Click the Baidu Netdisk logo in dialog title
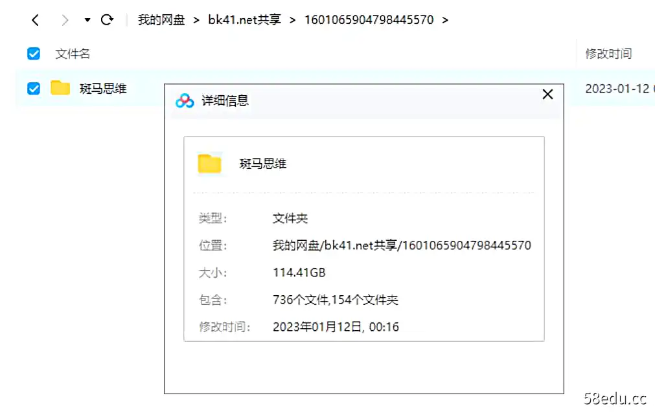The height and width of the screenshot is (413, 655). tap(185, 100)
